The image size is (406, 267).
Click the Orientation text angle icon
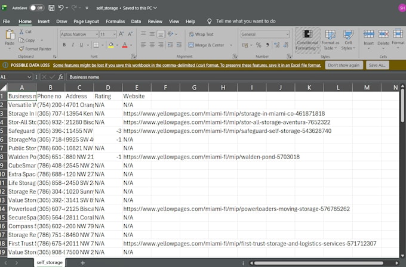pyautogui.click(x=170, y=34)
